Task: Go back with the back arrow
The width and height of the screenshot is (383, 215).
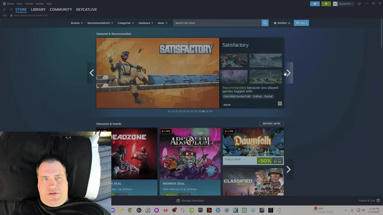Action: (4, 10)
